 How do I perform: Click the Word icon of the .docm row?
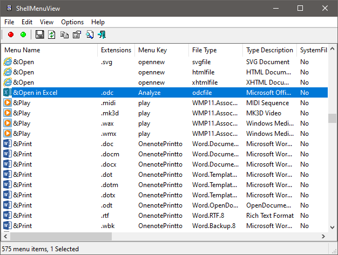[8, 154]
